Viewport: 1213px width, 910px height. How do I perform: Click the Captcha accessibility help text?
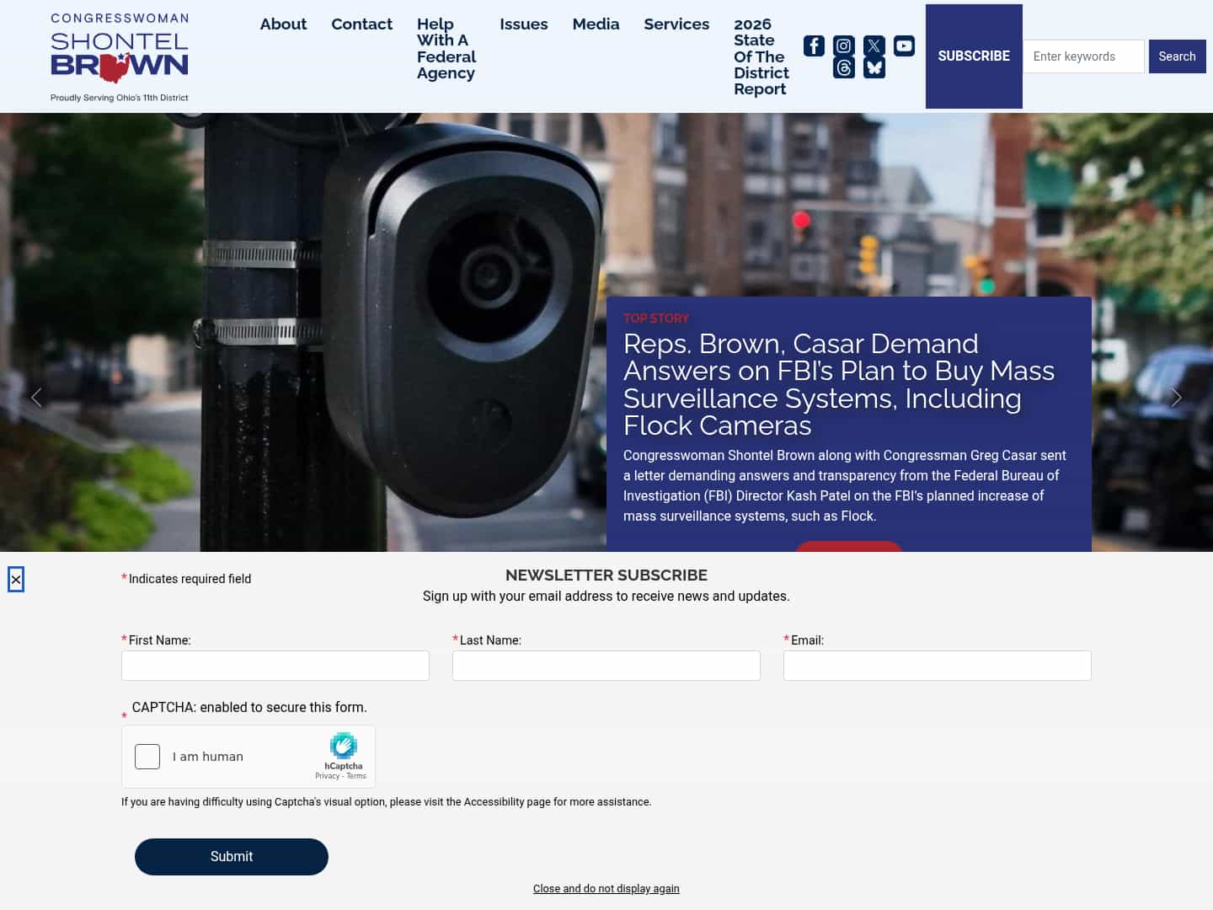[386, 802]
